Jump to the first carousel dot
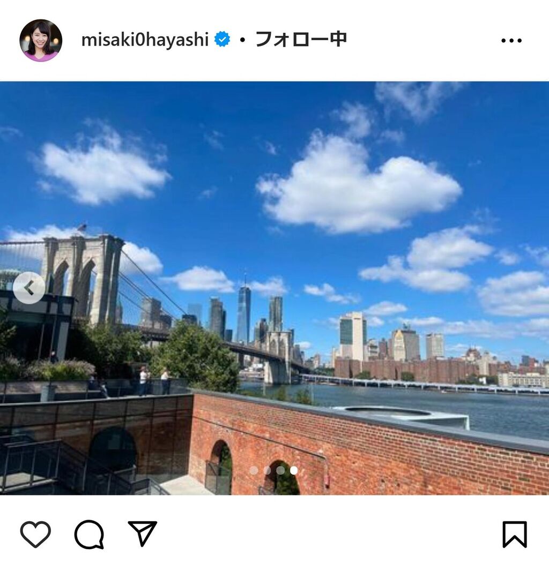Image resolution: width=549 pixels, height=561 pixels. tap(254, 470)
